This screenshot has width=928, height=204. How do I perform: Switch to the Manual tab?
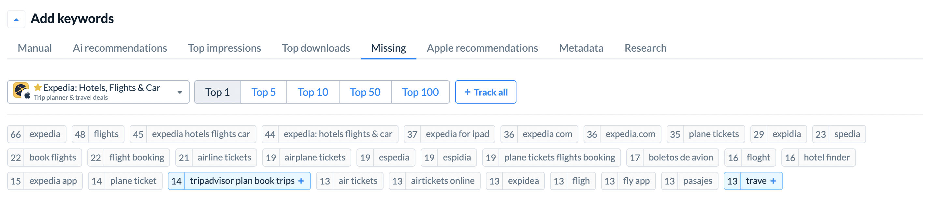pyautogui.click(x=35, y=48)
